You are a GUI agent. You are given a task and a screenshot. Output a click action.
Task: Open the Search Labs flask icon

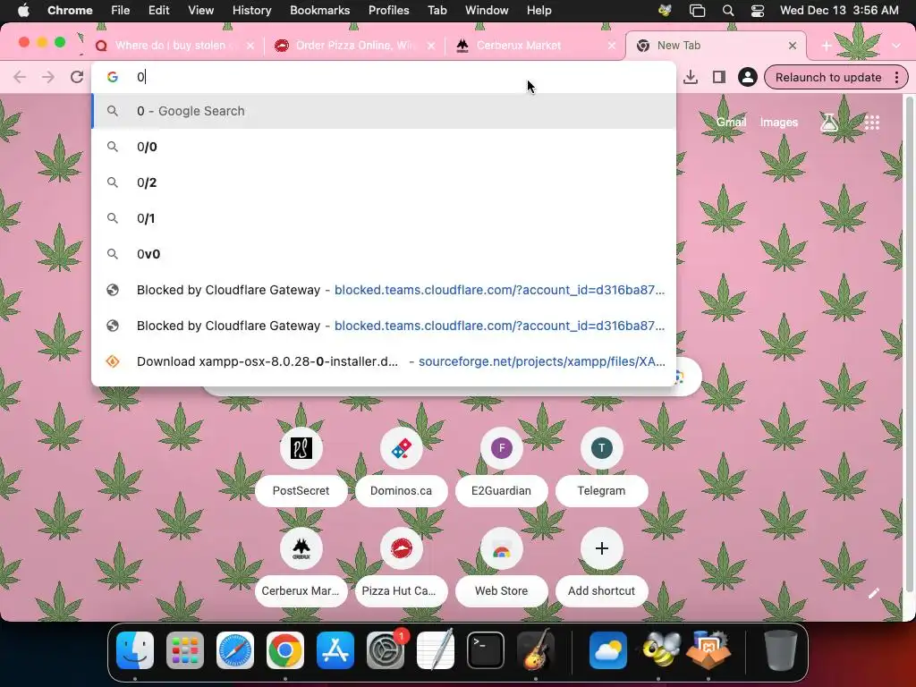[x=829, y=122]
